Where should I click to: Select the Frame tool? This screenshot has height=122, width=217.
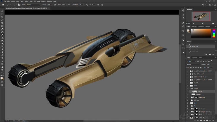pos(2,26)
